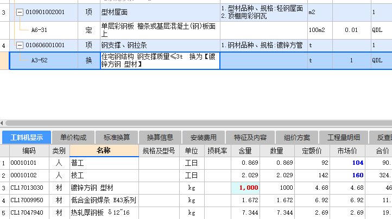Click the 0.01 quantity cell
392x219 pixels.
351,30
